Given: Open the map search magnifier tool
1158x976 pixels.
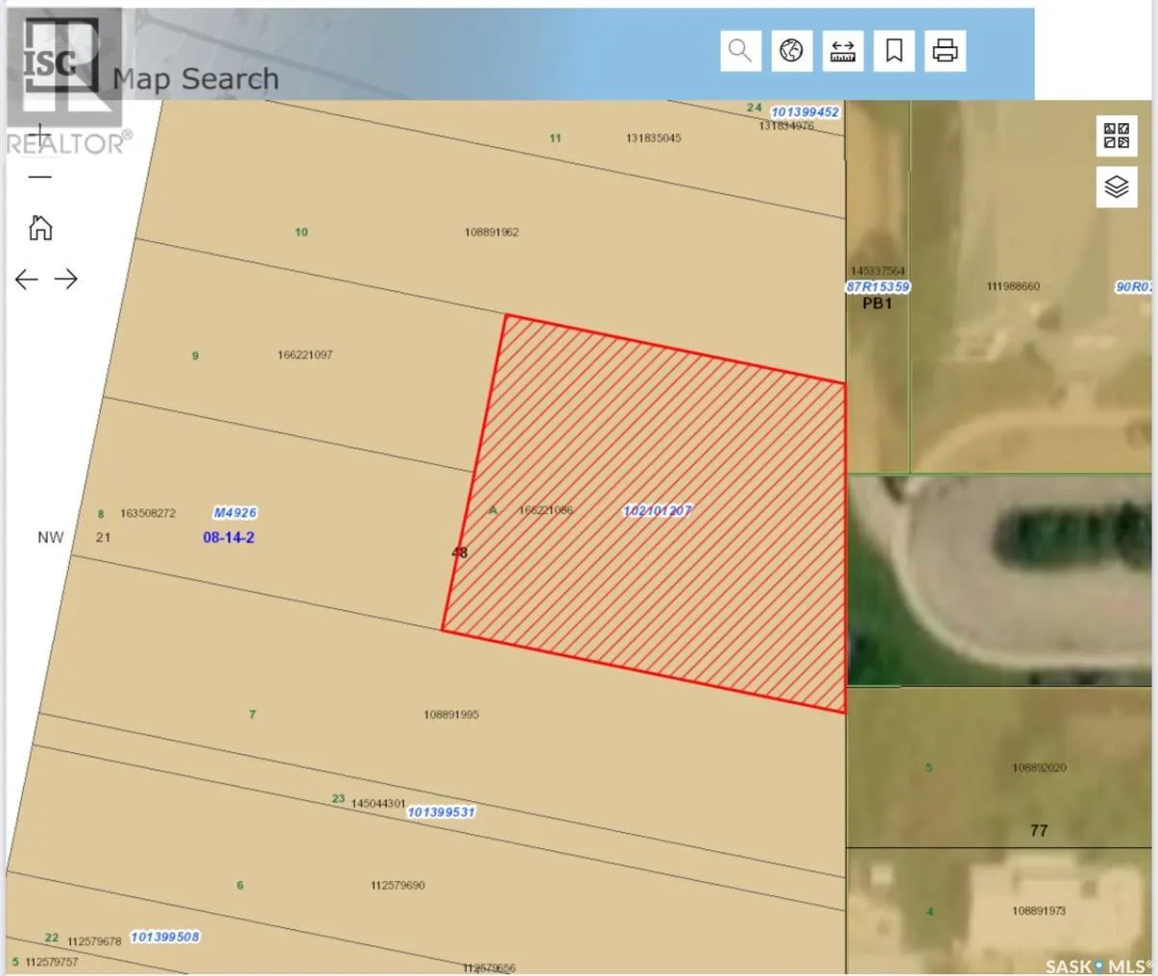Looking at the screenshot, I should click(740, 51).
